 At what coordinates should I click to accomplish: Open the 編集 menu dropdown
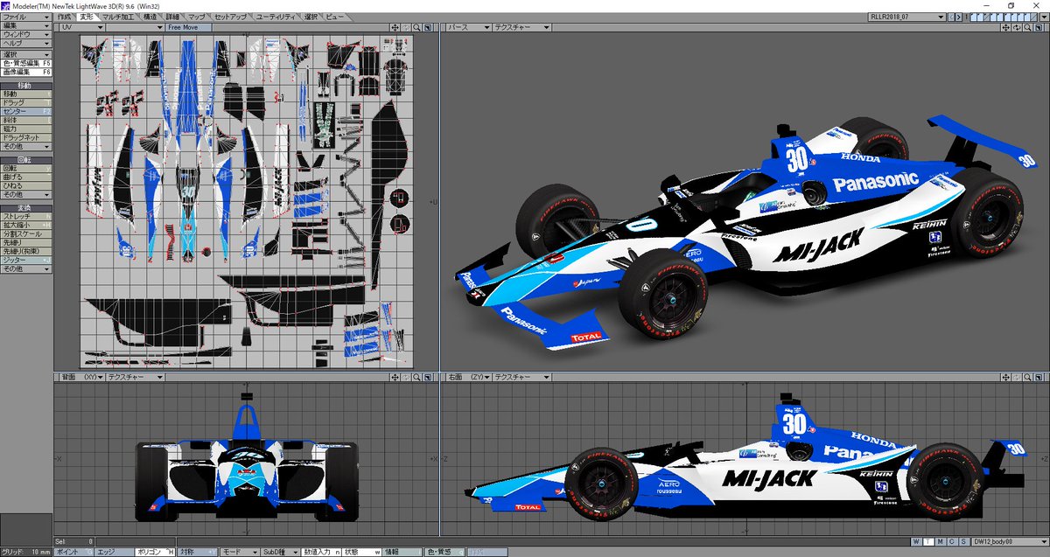click(26, 25)
